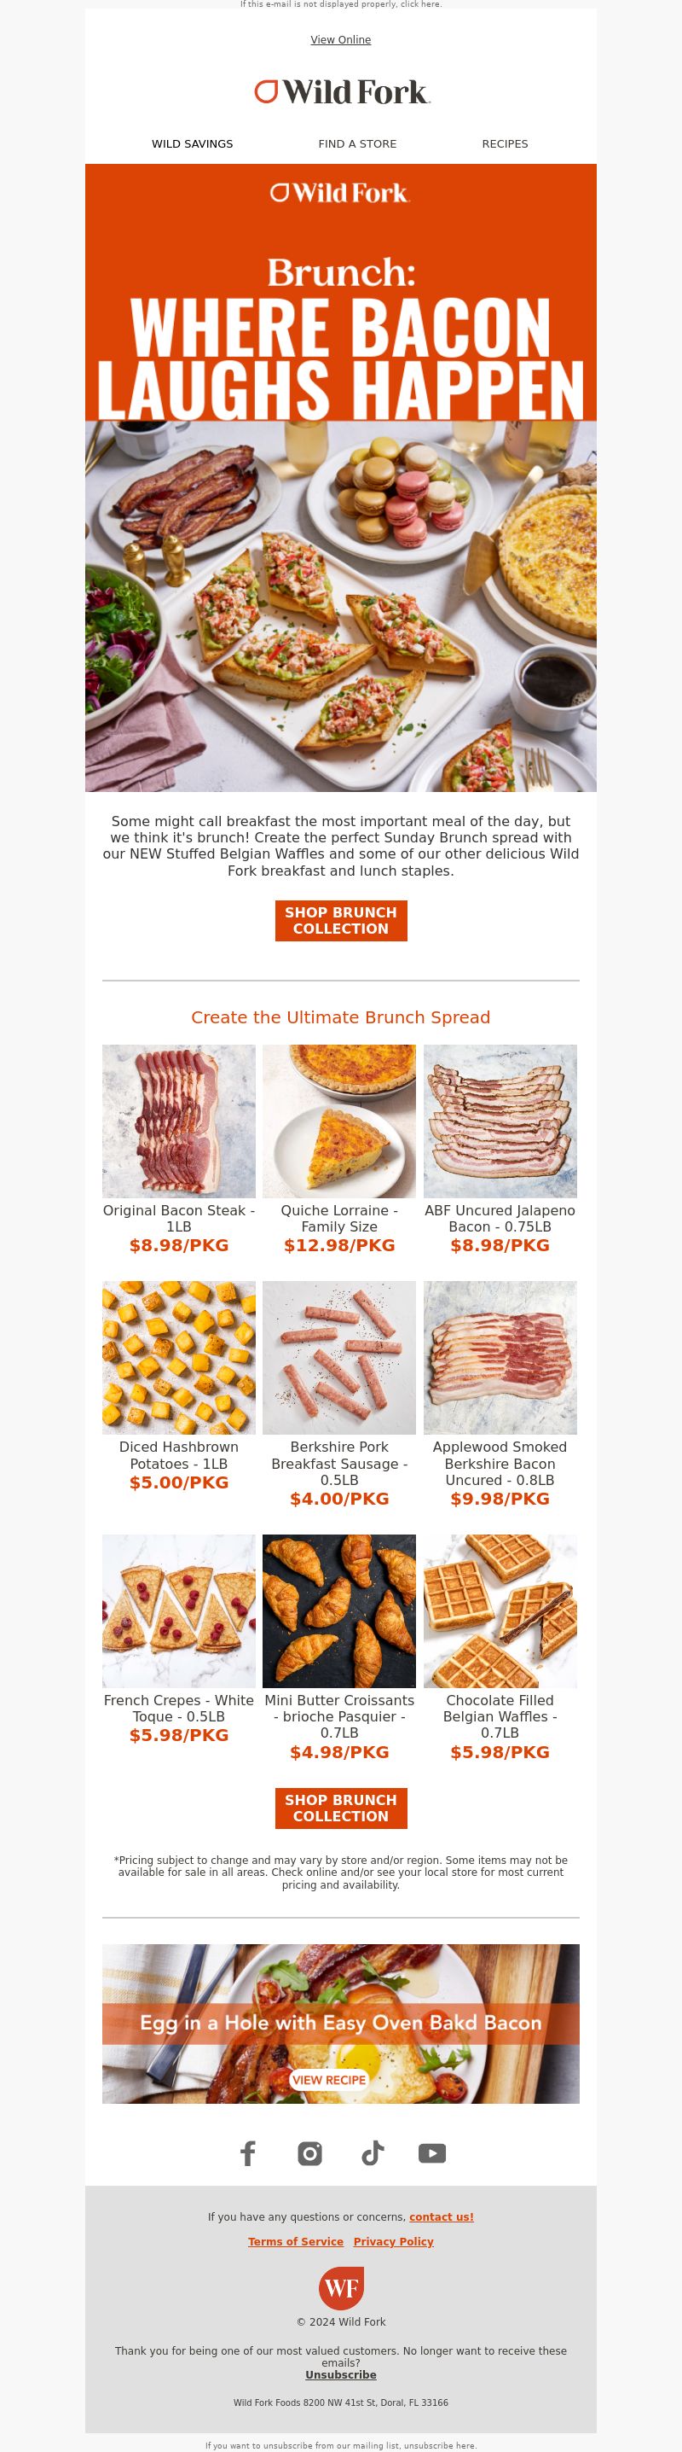Open the Recipes menu link
Viewport: 682px width, 2452px height.
point(505,143)
